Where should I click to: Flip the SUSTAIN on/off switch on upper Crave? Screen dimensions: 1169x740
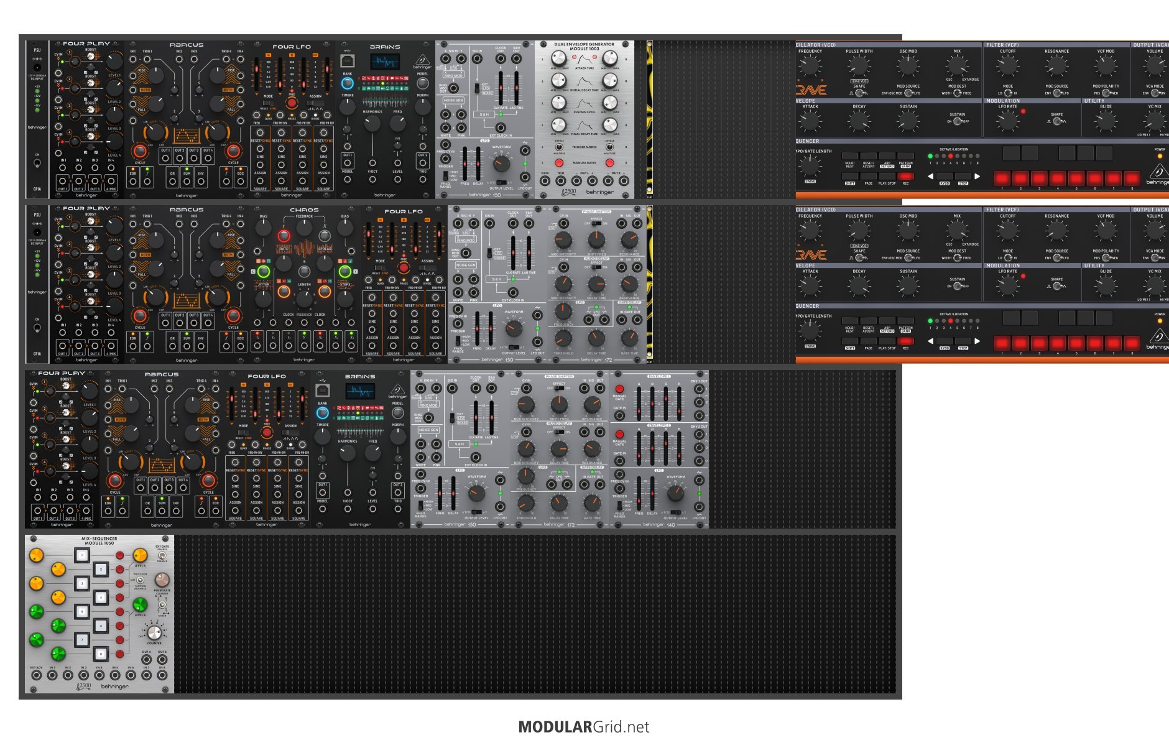[958, 121]
